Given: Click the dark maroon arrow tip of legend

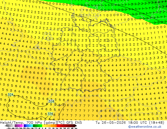Looking at the screenshot, I should [x=76, y=126].
